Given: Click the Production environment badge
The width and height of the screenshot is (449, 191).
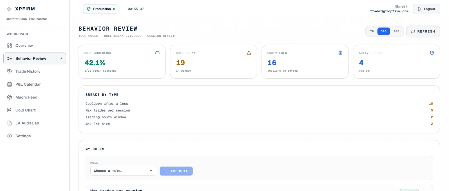Looking at the screenshot, I should [x=101, y=9].
